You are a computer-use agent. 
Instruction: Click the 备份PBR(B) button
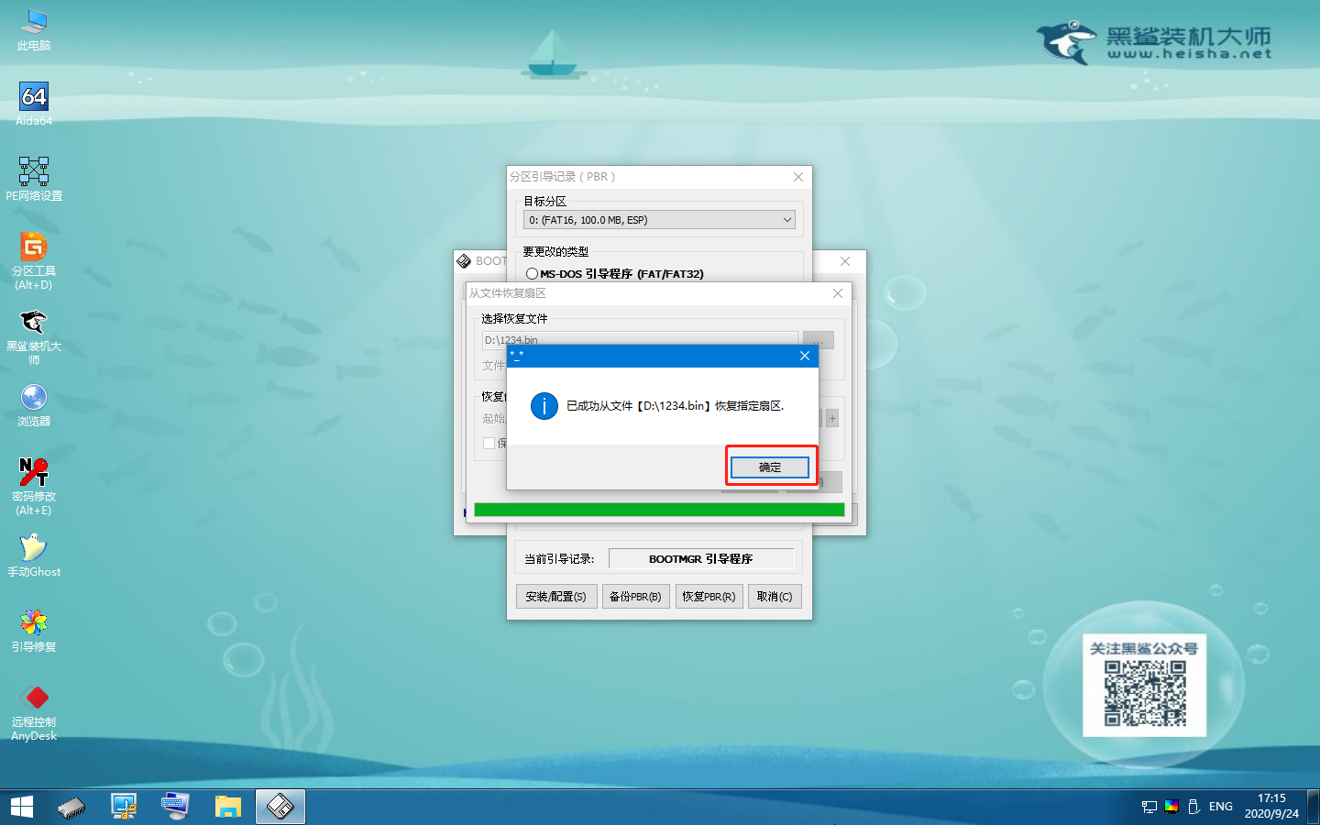[x=635, y=597]
